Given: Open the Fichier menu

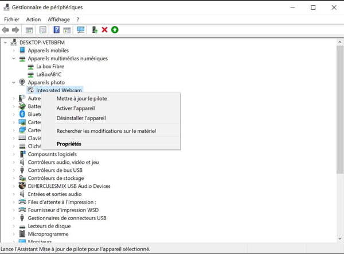Looking at the screenshot, I should tap(11, 20).
